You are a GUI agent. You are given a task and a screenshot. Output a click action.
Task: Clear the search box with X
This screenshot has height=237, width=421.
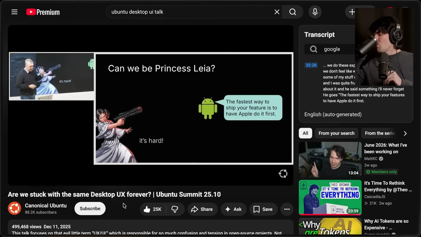tap(277, 12)
